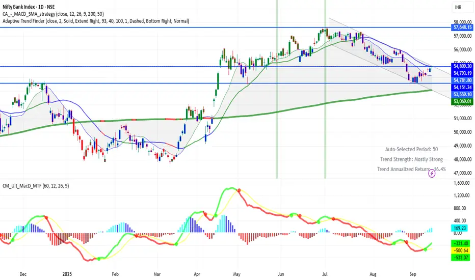The height and width of the screenshot is (280, 475).
Task: Click the 57,648.15 price label
Action: 463,27
